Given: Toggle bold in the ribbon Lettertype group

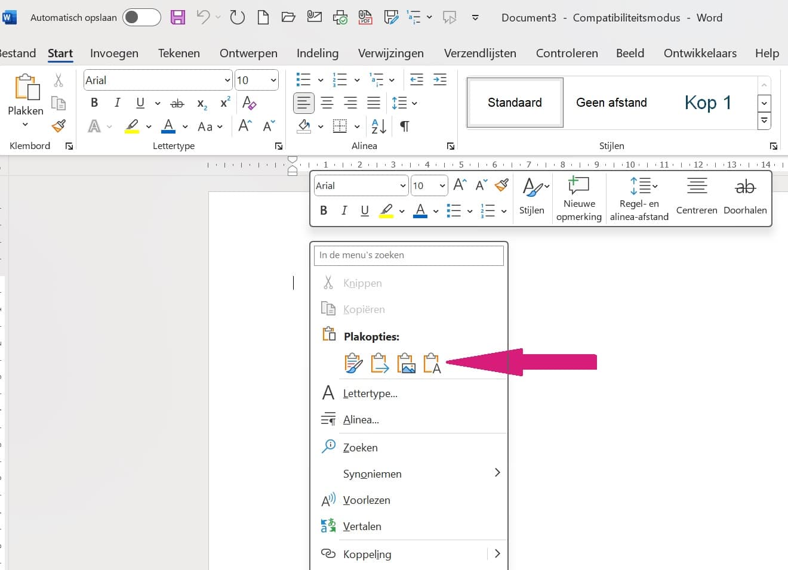Looking at the screenshot, I should (x=94, y=103).
